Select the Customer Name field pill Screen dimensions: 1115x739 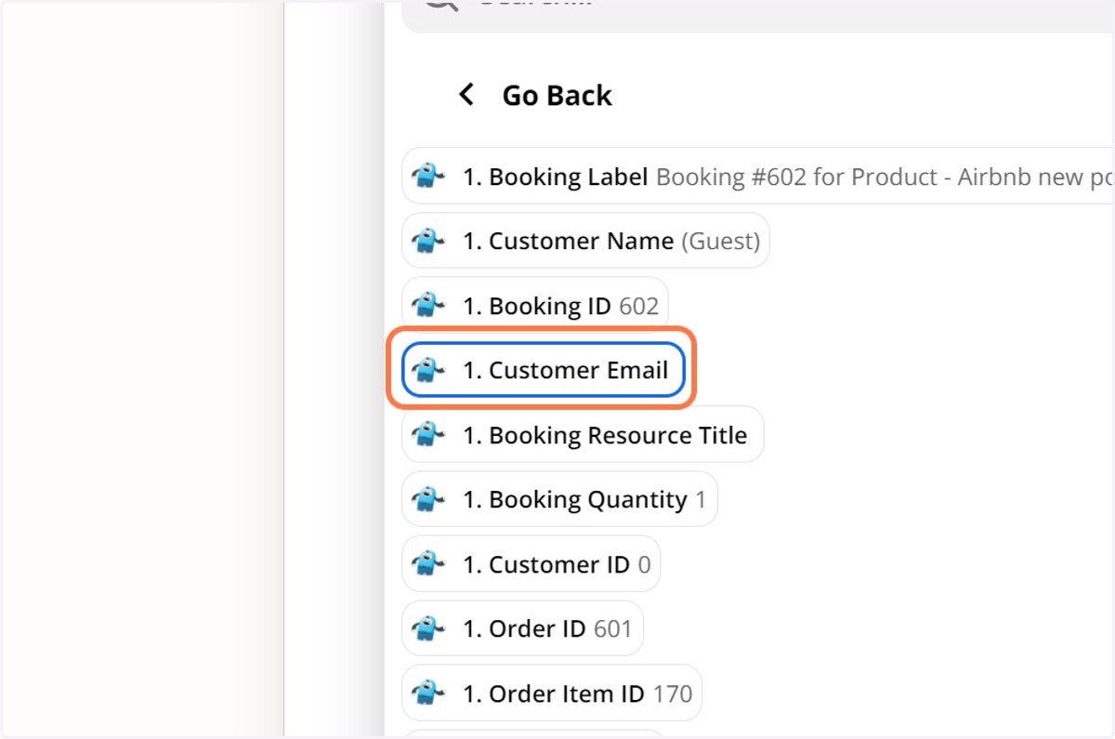[x=585, y=241]
